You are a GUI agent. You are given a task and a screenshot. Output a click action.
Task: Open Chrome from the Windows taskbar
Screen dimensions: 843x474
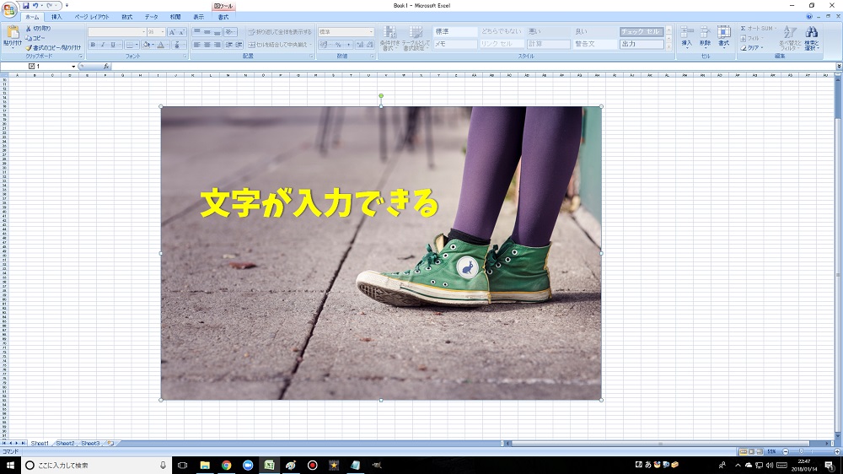[x=226, y=465]
